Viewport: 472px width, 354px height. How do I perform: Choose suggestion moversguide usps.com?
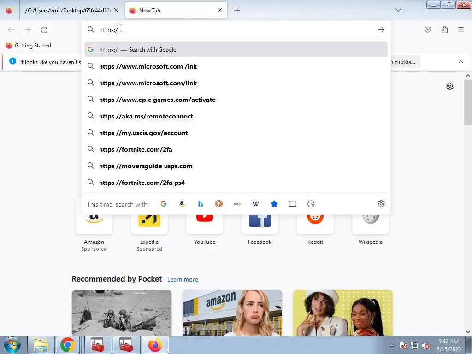pos(236,166)
